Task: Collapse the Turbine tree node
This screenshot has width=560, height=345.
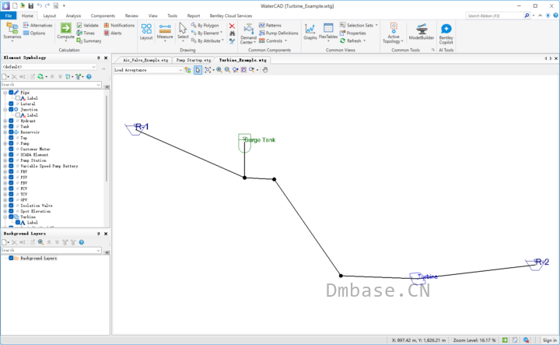Action: click(x=5, y=217)
